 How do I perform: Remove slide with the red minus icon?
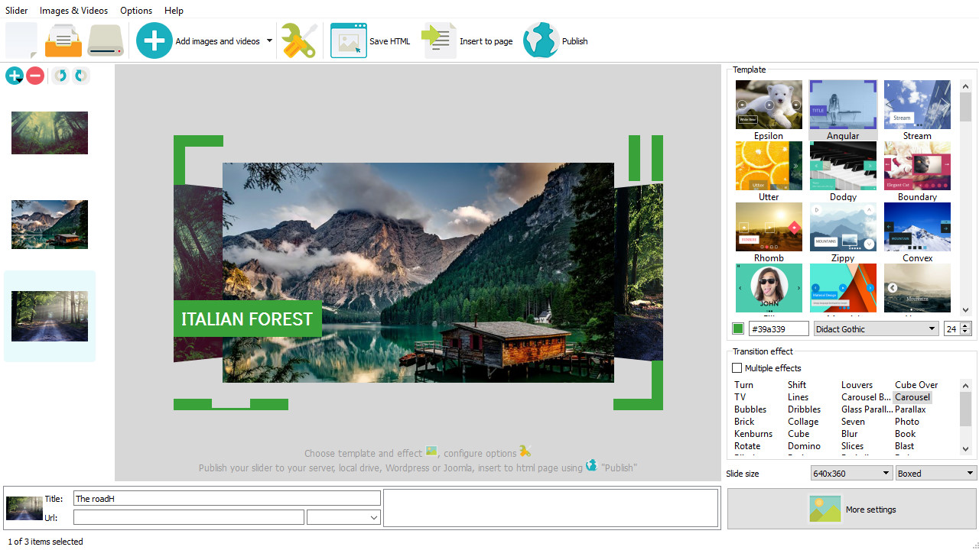(x=35, y=76)
